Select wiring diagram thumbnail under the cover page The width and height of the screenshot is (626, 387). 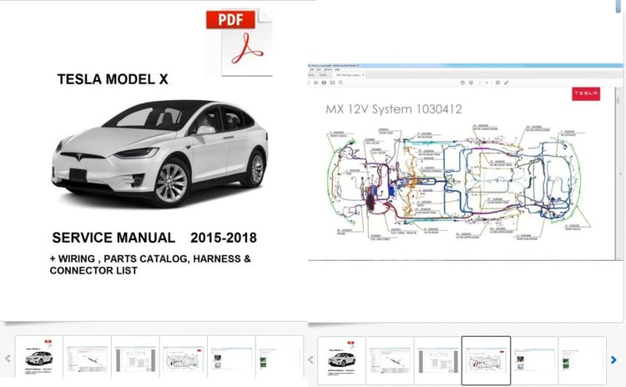[184, 356]
